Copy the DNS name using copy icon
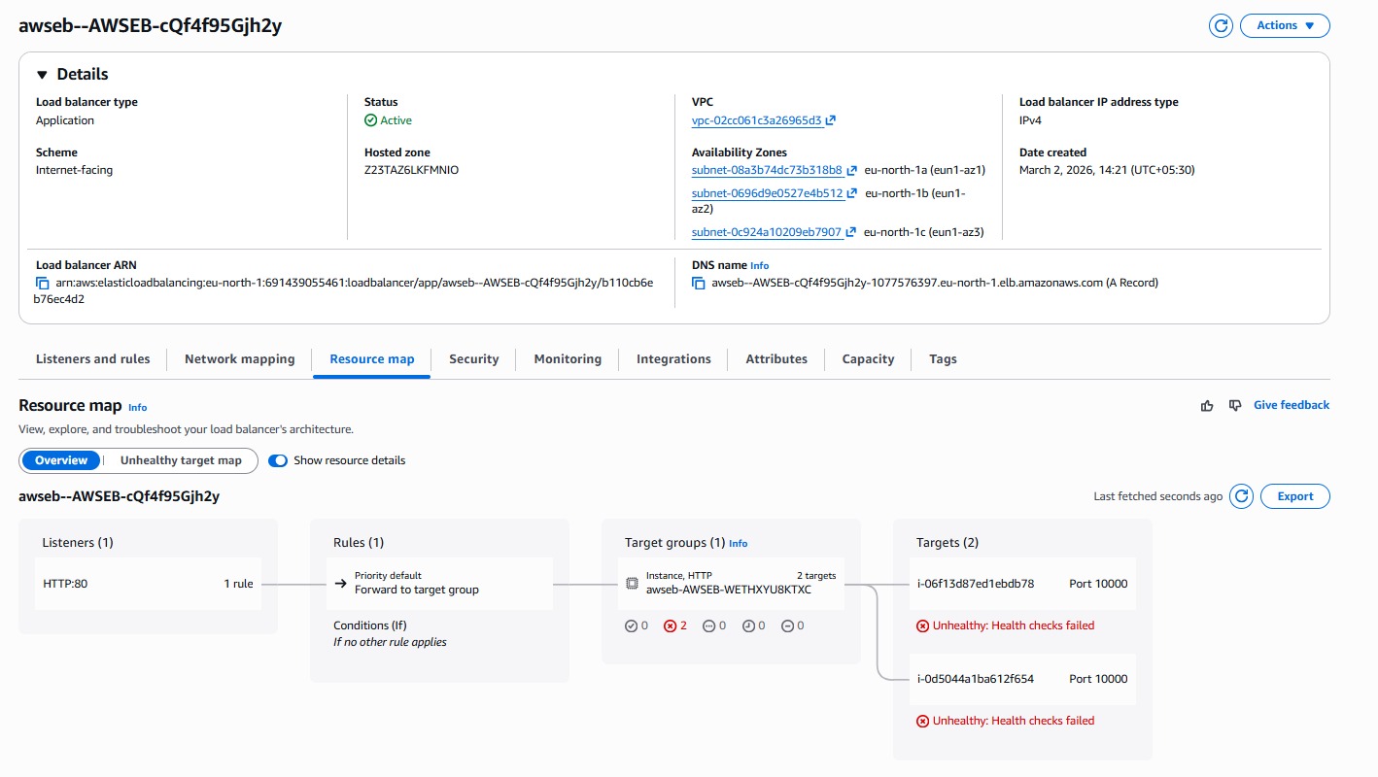The width and height of the screenshot is (1378, 777). tap(698, 284)
